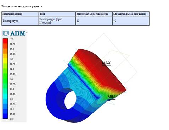Click the legend value 27.5
The height and width of the screenshot is (130, 169).
pos(12,89)
